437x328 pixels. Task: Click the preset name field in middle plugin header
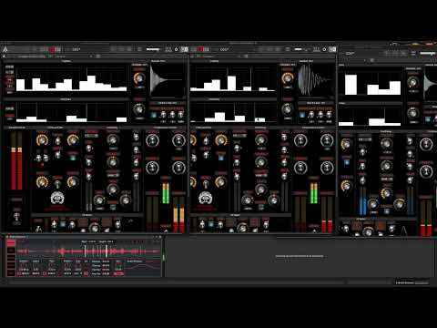point(226,49)
